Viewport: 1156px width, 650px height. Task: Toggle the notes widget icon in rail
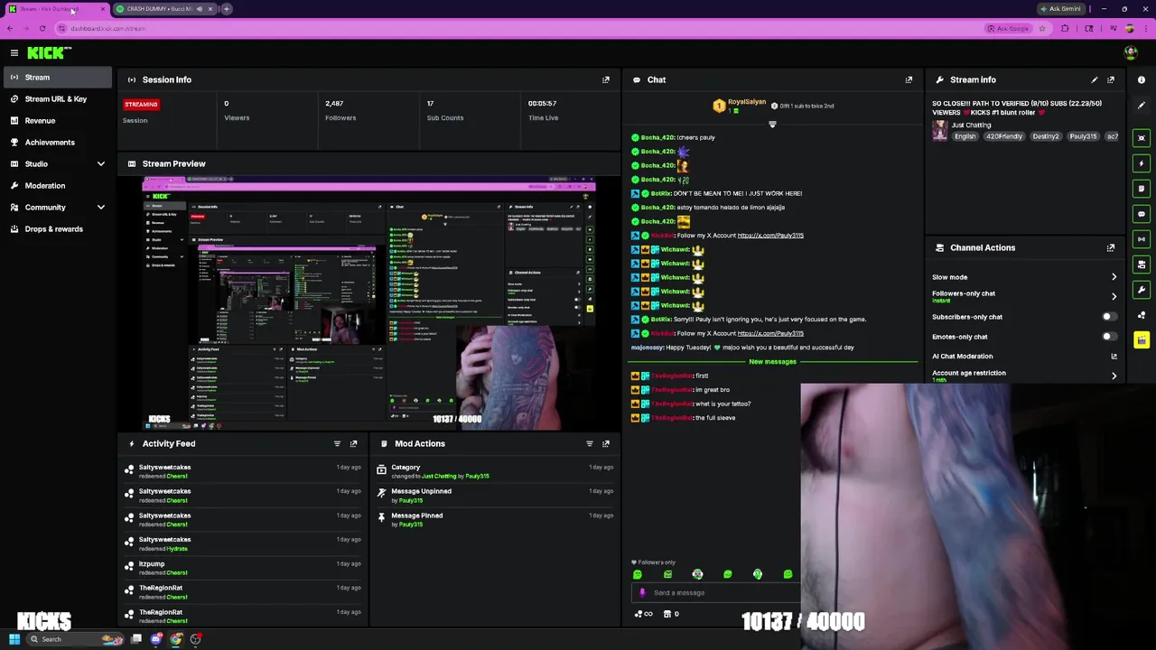pyautogui.click(x=1142, y=189)
